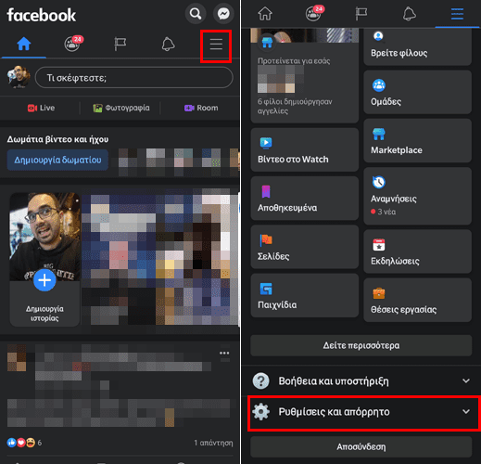Viewport: 481px width, 464px height.
Task: Expand Ρυθμίσεις και απόρρητο section
Action: pyautogui.click(x=364, y=412)
